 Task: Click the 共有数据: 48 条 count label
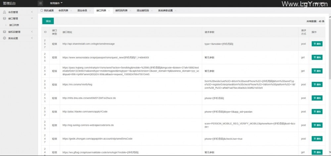[315, 21]
